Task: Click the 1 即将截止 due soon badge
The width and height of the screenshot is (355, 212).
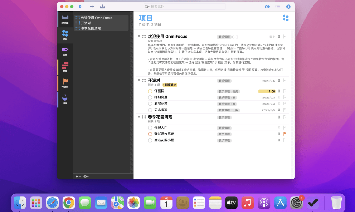Action: [170, 85]
